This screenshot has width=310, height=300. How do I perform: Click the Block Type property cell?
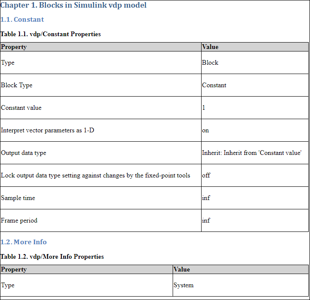17,85
